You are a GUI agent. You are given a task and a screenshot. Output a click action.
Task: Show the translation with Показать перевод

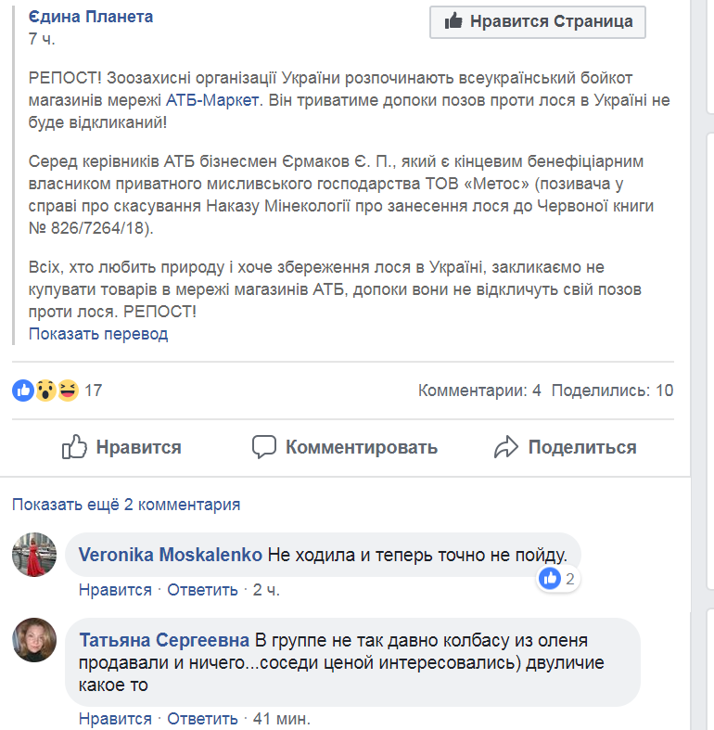(98, 334)
